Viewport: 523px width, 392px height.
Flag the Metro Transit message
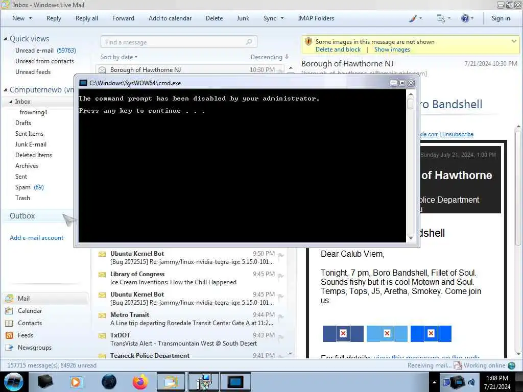click(x=280, y=316)
